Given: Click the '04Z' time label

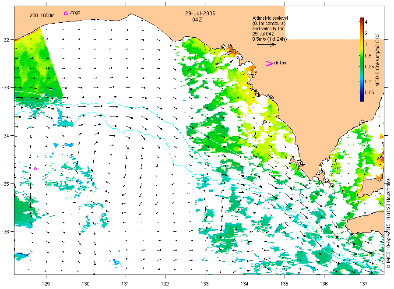Looking at the screenshot, I should [197, 20].
